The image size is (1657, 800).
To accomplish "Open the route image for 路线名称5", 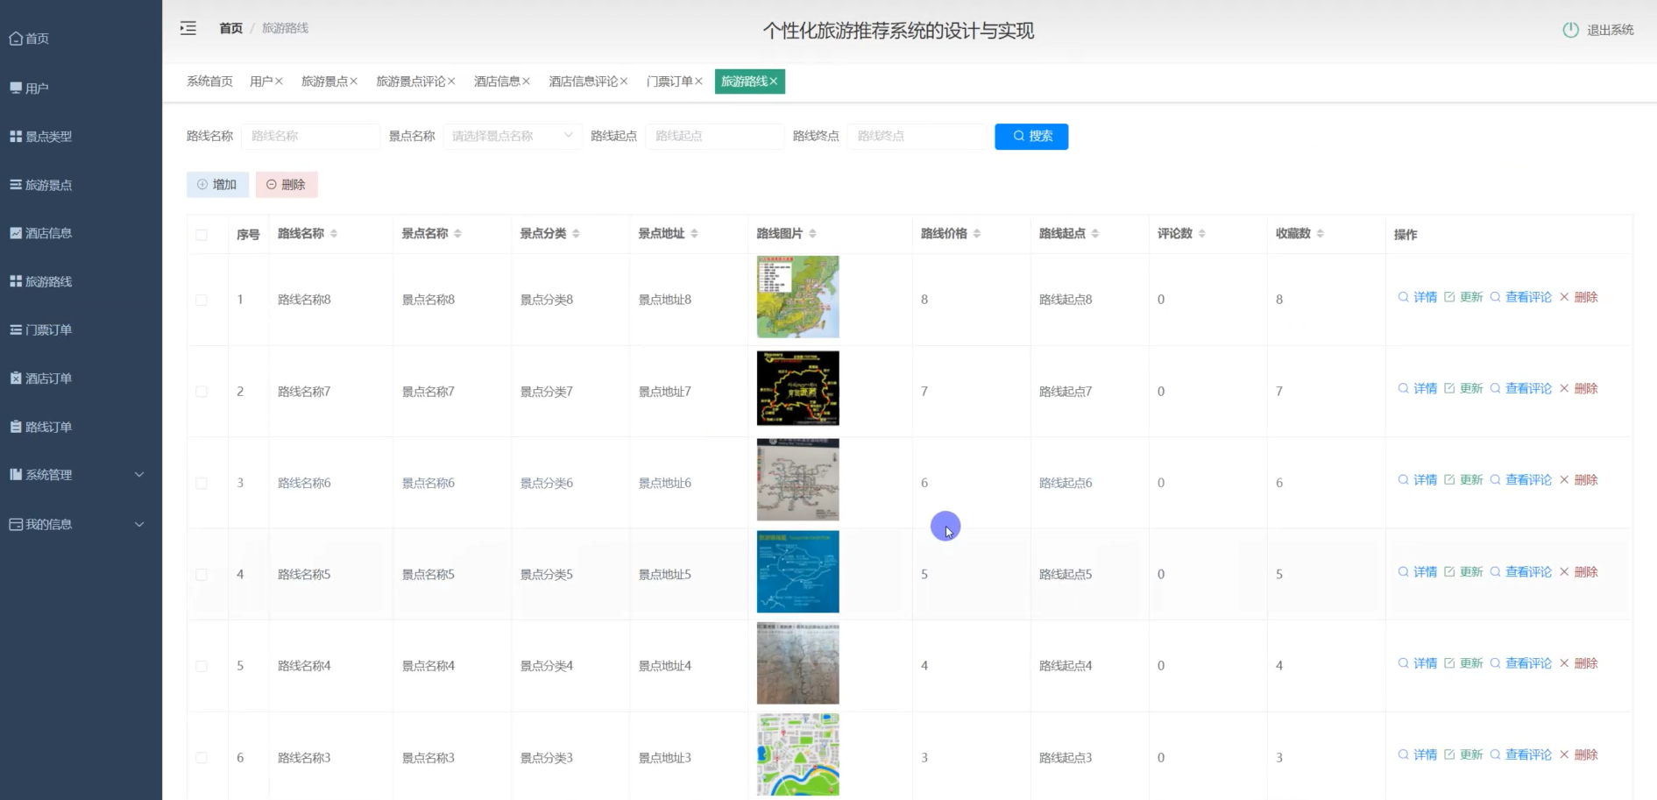I will [x=798, y=572].
